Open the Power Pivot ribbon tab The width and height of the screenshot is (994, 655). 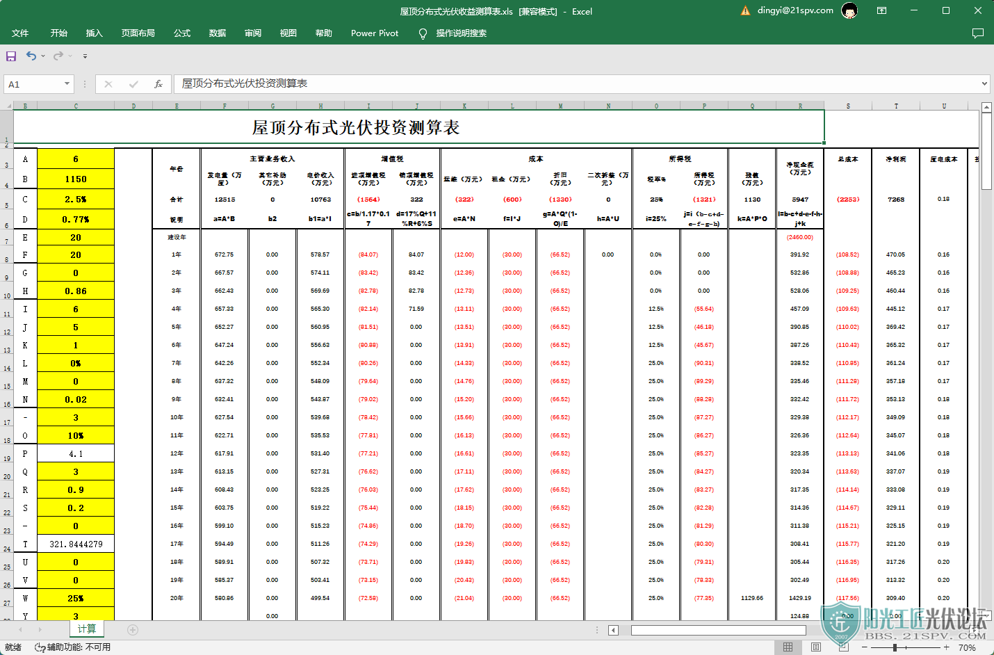pos(375,33)
